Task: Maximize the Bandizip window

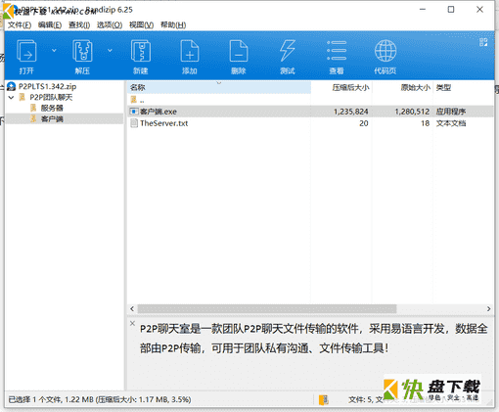Action: [451, 10]
